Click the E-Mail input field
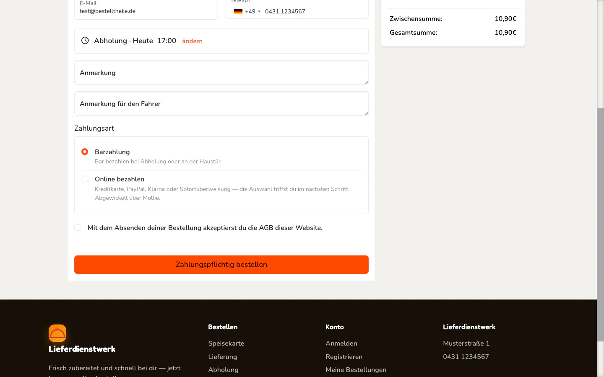 [146, 8]
